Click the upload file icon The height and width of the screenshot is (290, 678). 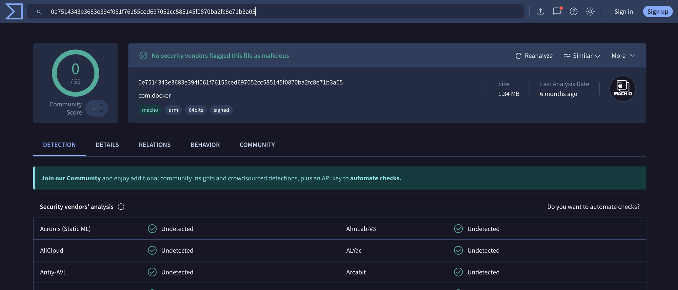pos(541,12)
